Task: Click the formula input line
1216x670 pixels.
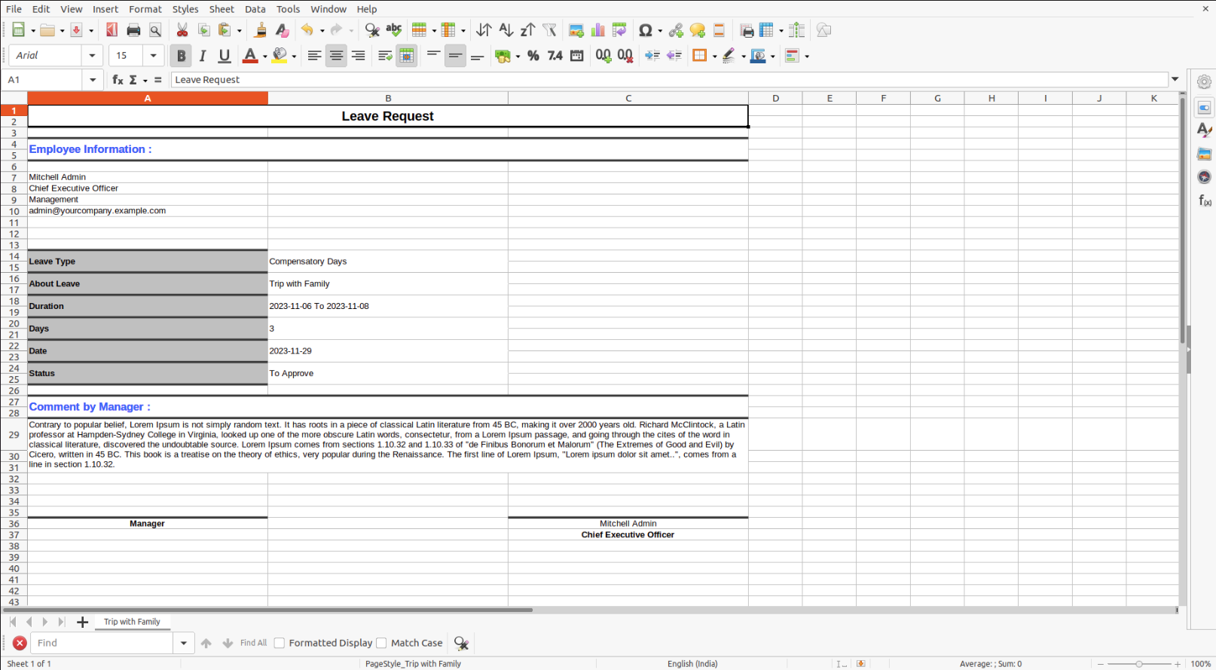Action: (x=669, y=80)
